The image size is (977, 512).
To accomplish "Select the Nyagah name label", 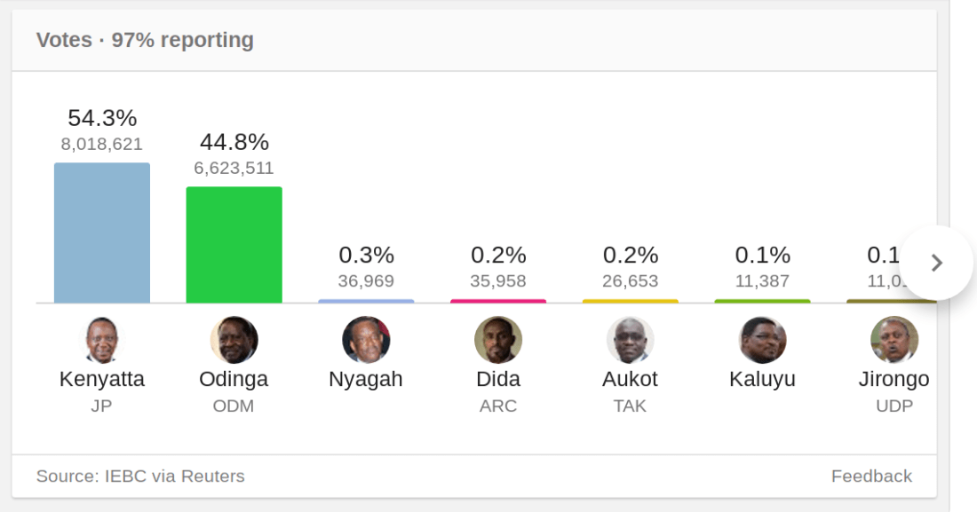I will (x=366, y=379).
